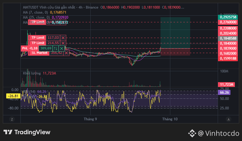Click the Tháng 10 time axis label
The width and height of the screenshot is (242, 141).
click(x=170, y=119)
